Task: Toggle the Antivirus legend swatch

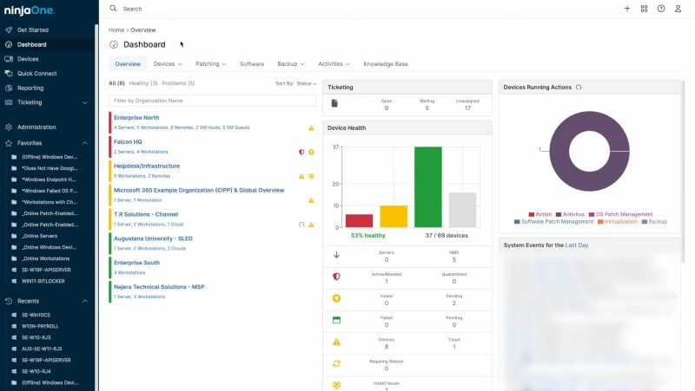Action: [x=559, y=214]
